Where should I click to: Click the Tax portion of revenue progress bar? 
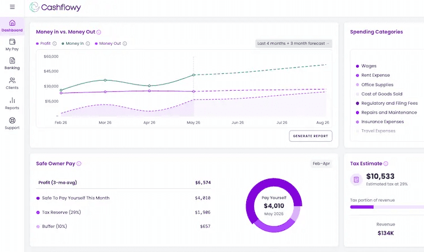tap(387, 207)
